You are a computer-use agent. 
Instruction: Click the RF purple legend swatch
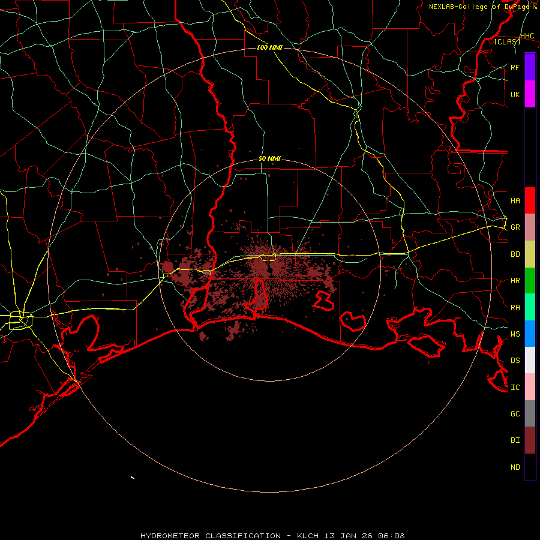click(x=530, y=67)
